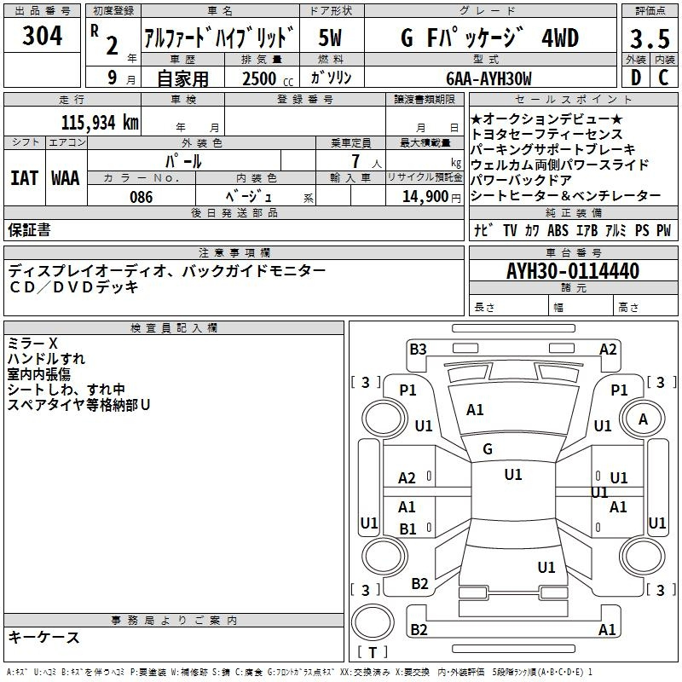
Task: Click the grade G Fパッケージ 4WD text
Action: point(489,38)
